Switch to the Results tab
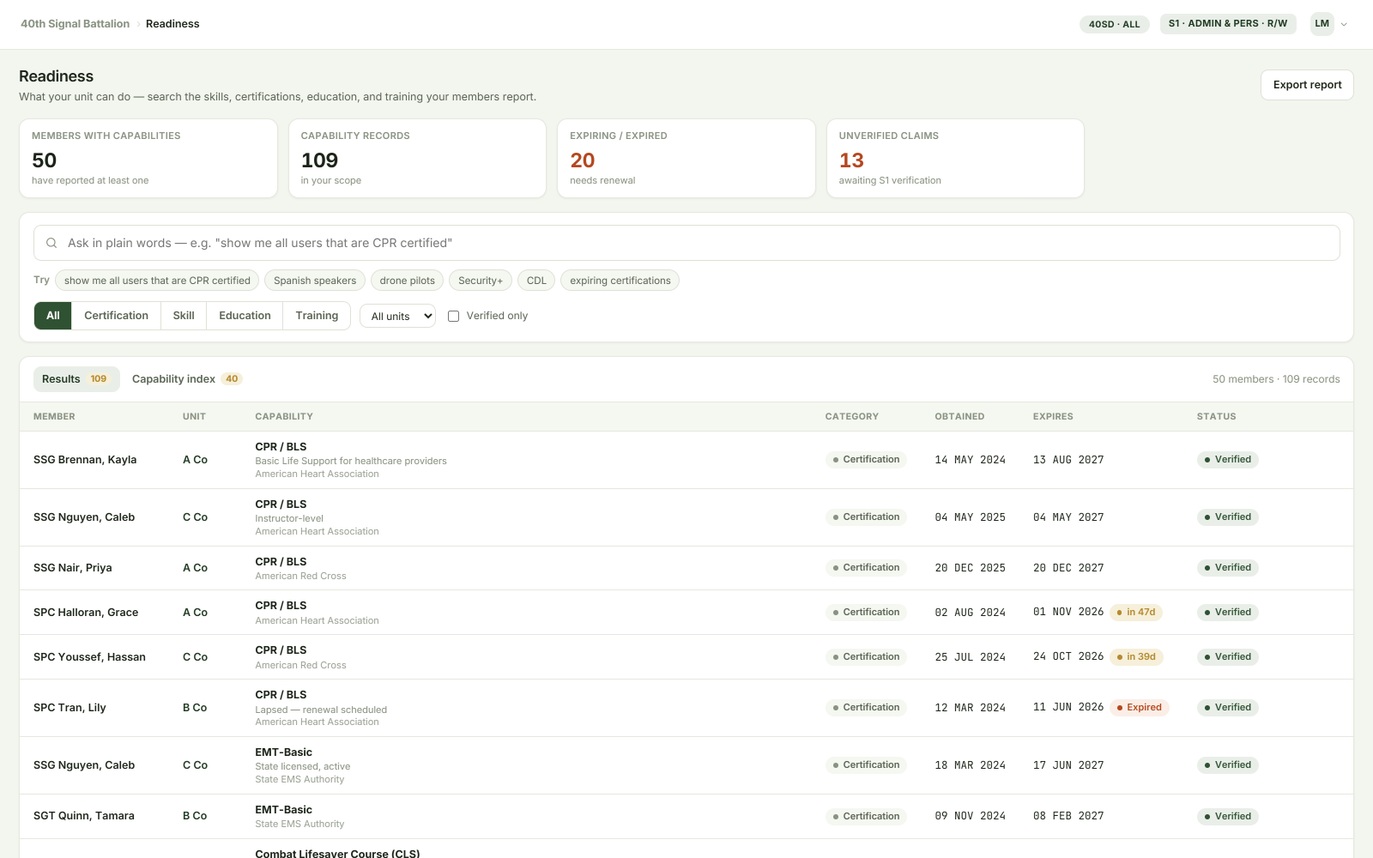Screen dimensions: 1373x858 (76, 379)
